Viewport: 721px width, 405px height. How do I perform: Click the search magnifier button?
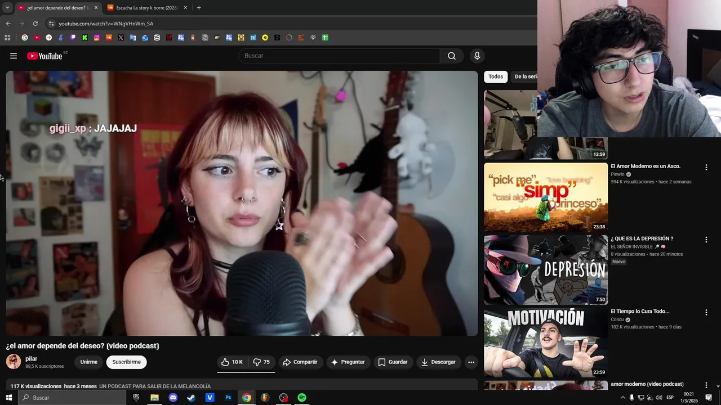[x=452, y=56]
